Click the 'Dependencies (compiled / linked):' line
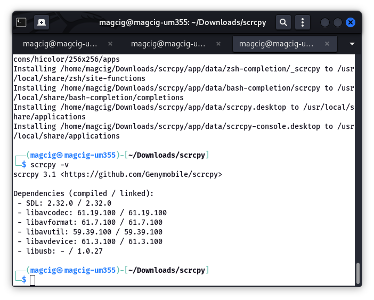Screen dimensions: 374x300 tap(84, 193)
